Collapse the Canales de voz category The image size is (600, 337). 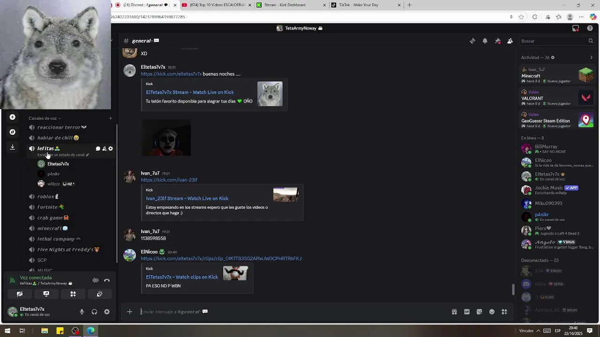click(45, 118)
